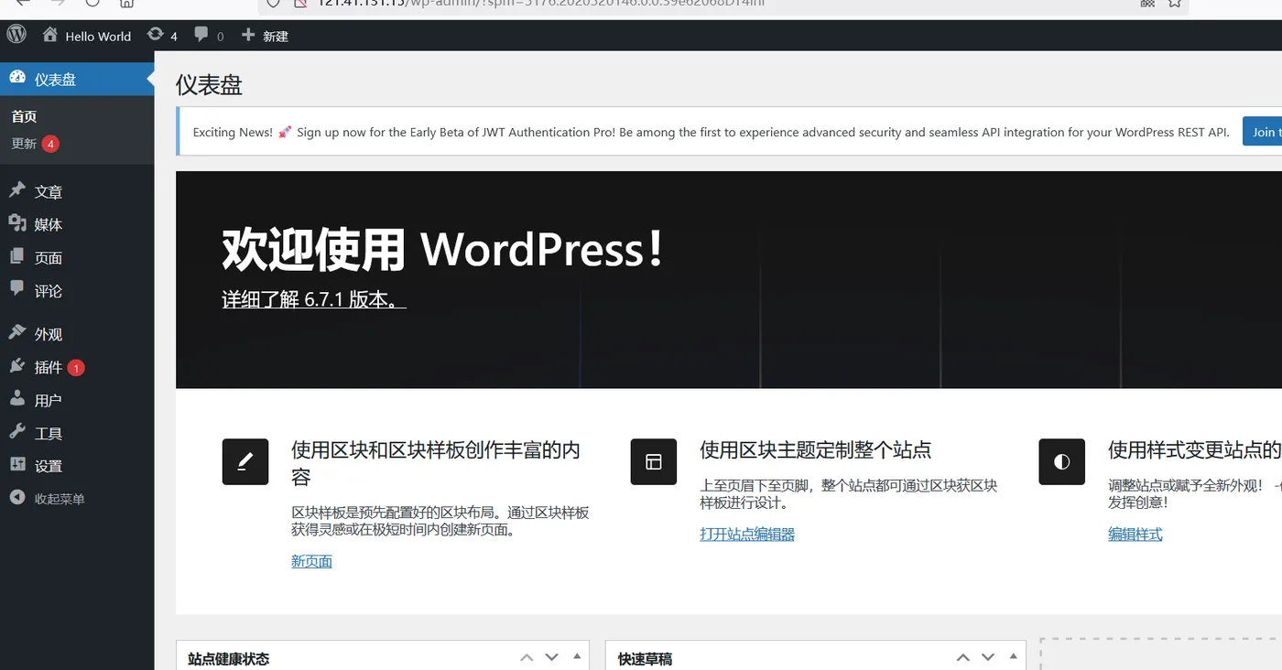Click the layout icon beside 使用区块主题定制整个站点
Screen dimensions: 1282x670
click(654, 461)
